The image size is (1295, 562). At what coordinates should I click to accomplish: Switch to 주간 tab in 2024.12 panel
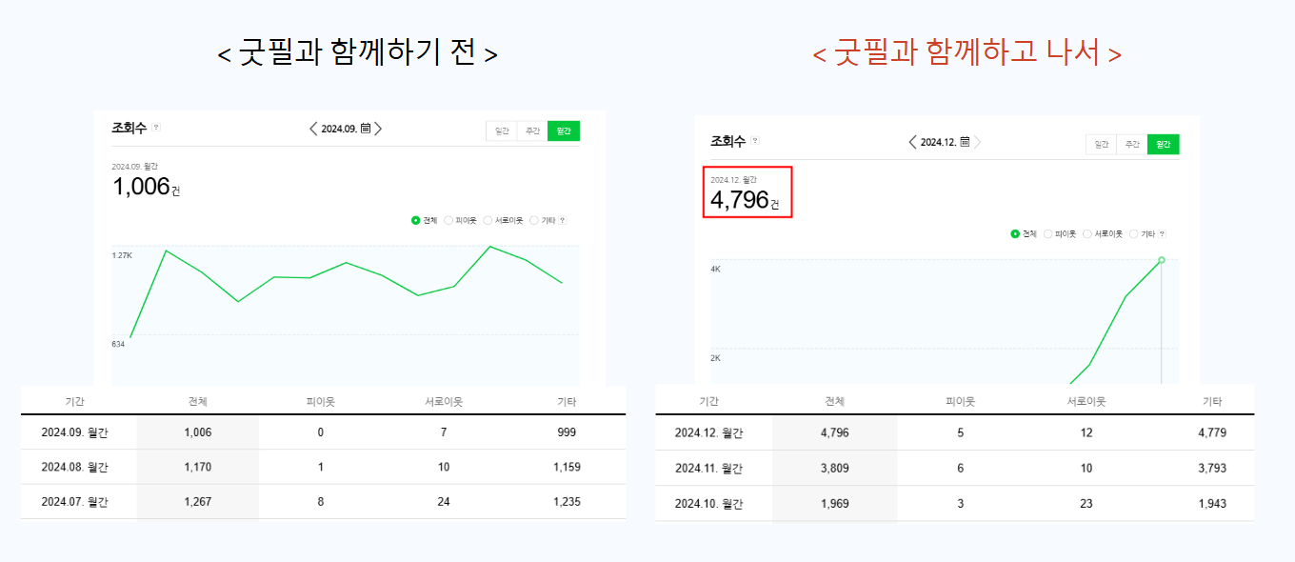pyautogui.click(x=1131, y=144)
